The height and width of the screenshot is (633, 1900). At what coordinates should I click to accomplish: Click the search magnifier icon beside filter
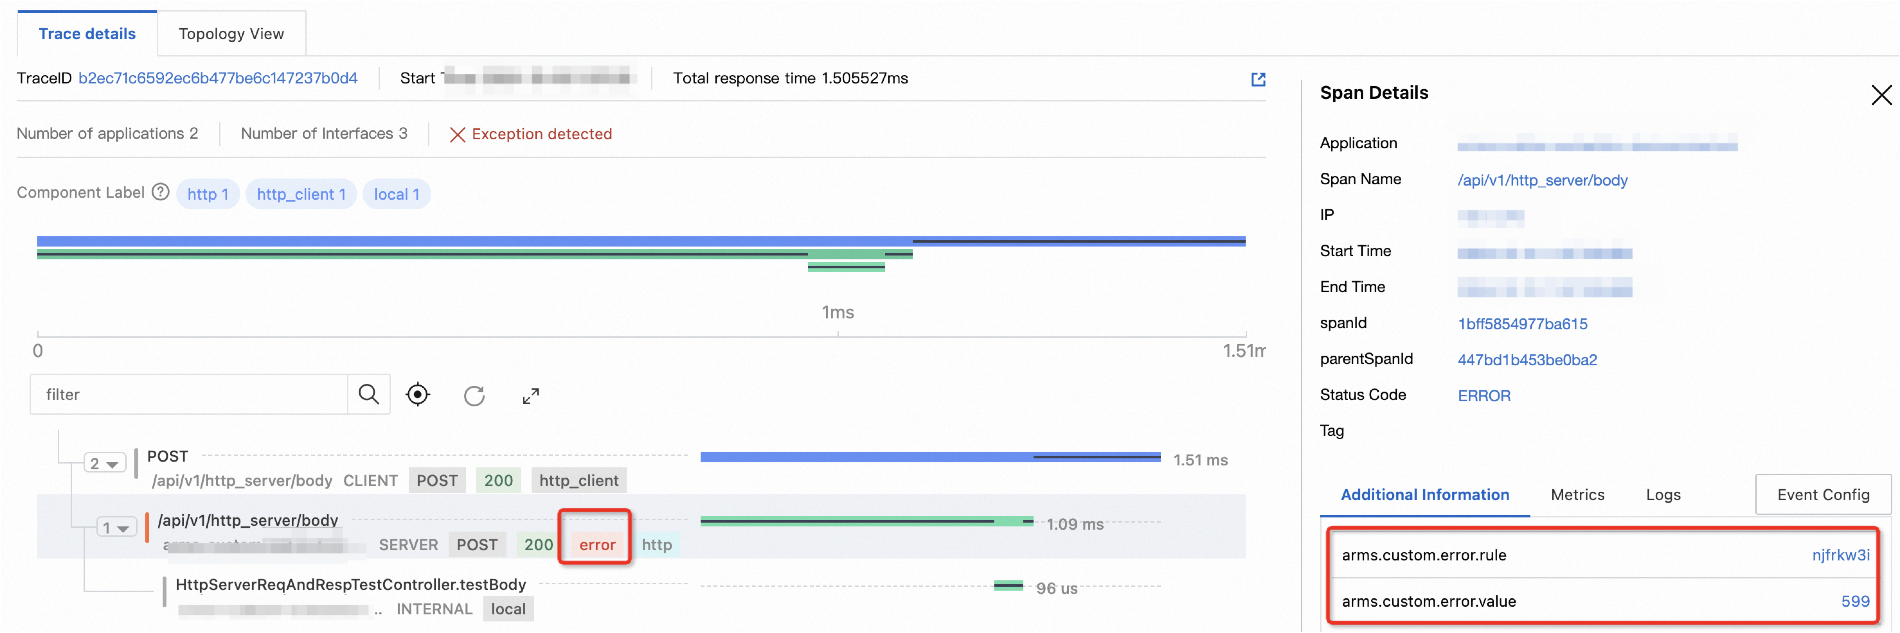[369, 394]
